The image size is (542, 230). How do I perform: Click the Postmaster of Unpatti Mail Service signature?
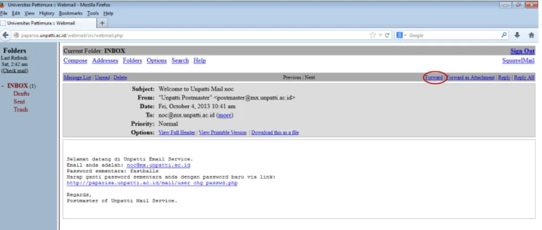click(x=122, y=200)
